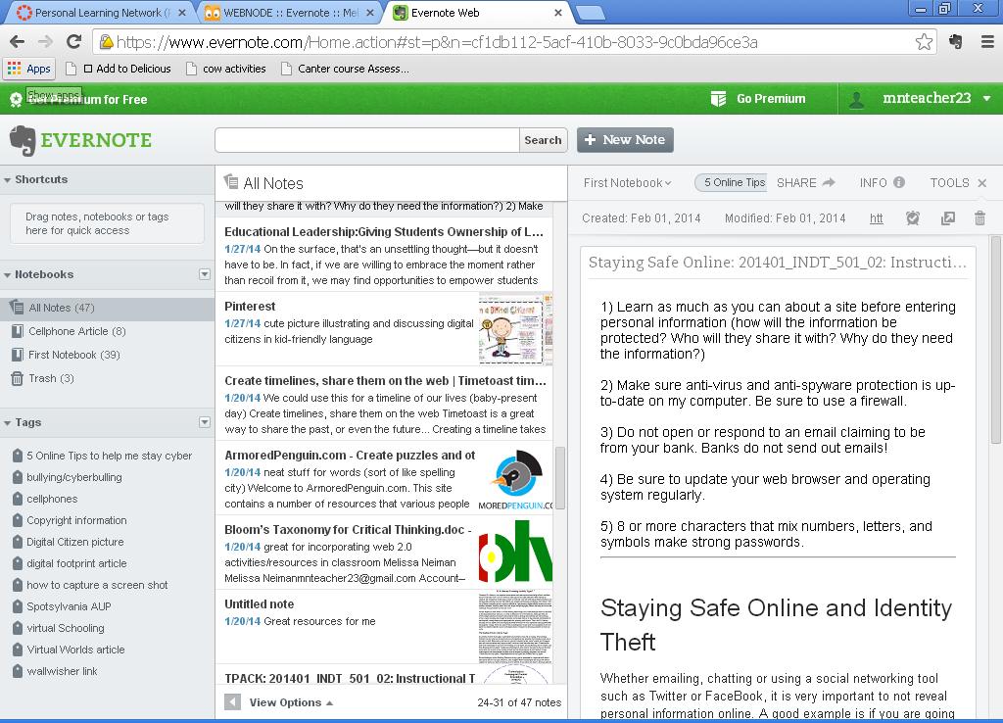
Task: Open the note source URL link
Action: click(x=877, y=218)
